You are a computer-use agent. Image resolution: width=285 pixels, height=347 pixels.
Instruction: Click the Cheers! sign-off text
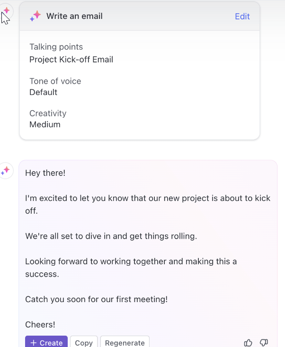[40, 325]
